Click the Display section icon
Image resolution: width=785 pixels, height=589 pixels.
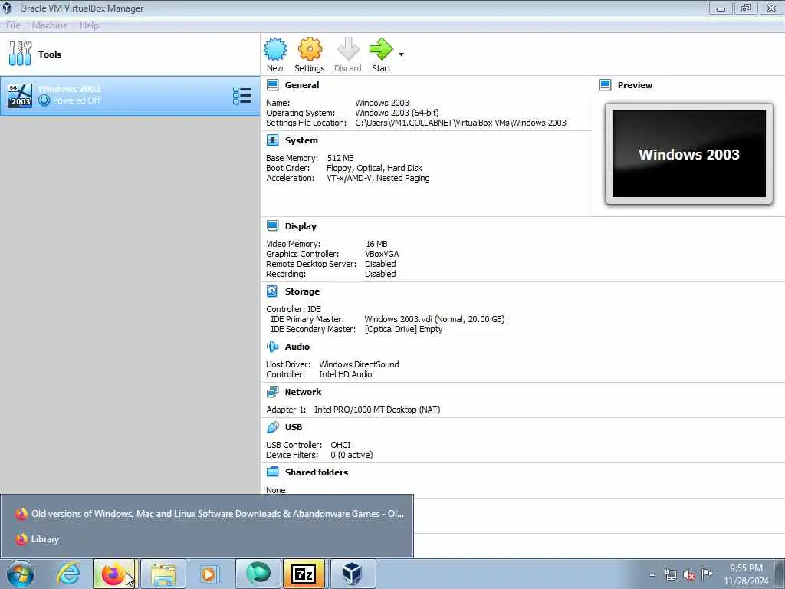click(x=272, y=226)
